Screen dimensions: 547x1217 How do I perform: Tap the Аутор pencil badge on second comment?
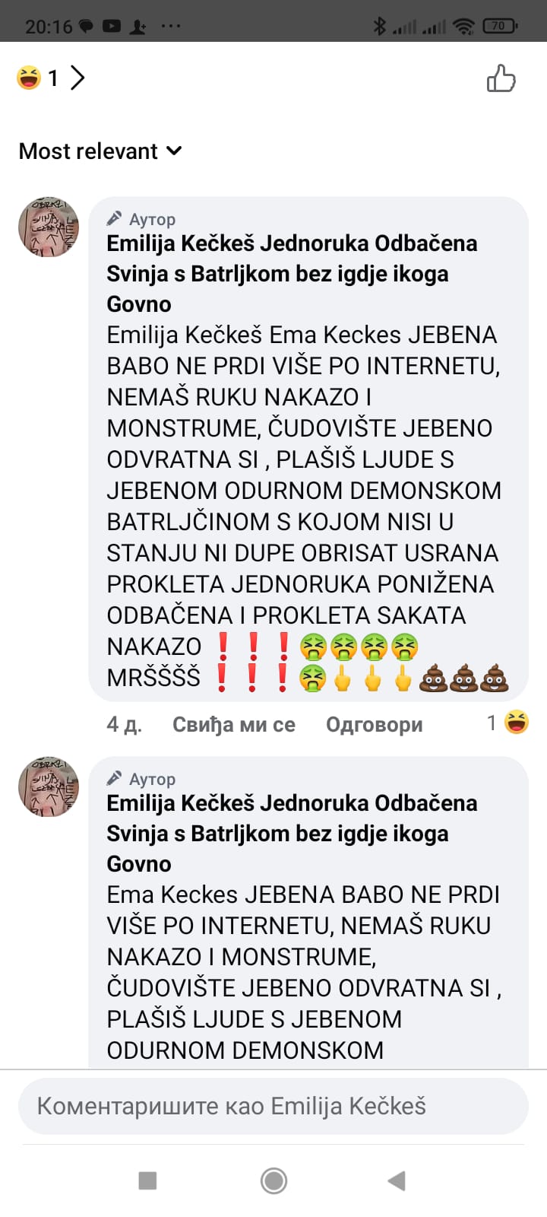coord(141,779)
